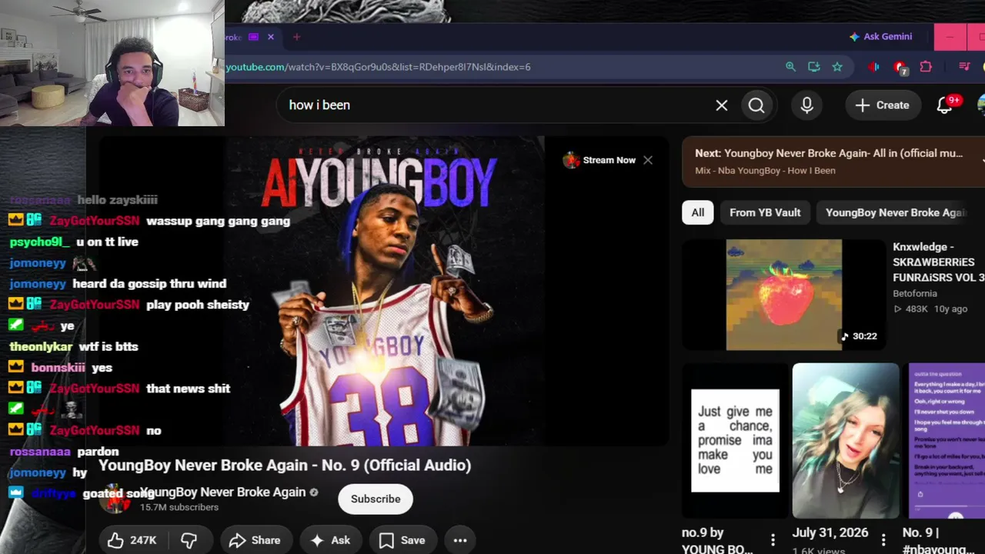Select the From YB Vault chip
Viewport: 985px width, 554px height.
coord(765,212)
